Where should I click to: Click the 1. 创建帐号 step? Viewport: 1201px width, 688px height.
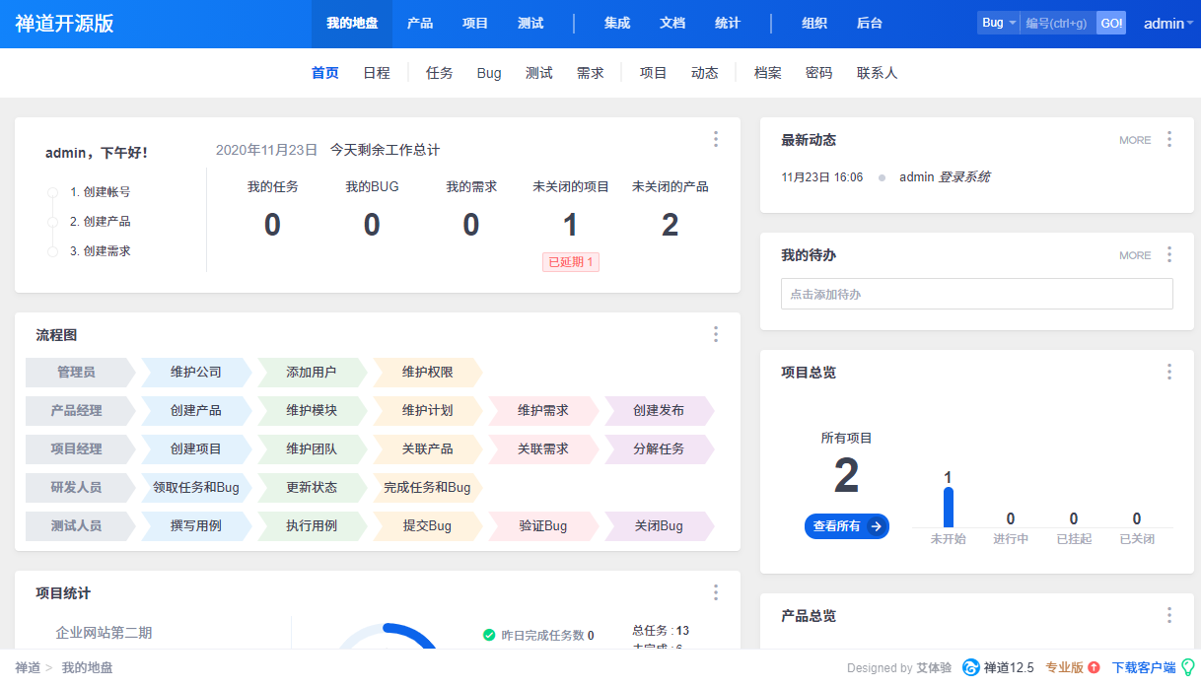(x=101, y=192)
